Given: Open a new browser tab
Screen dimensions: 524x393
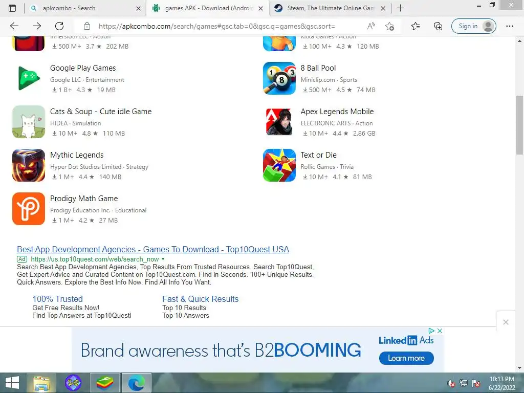Looking at the screenshot, I should pos(400,8).
